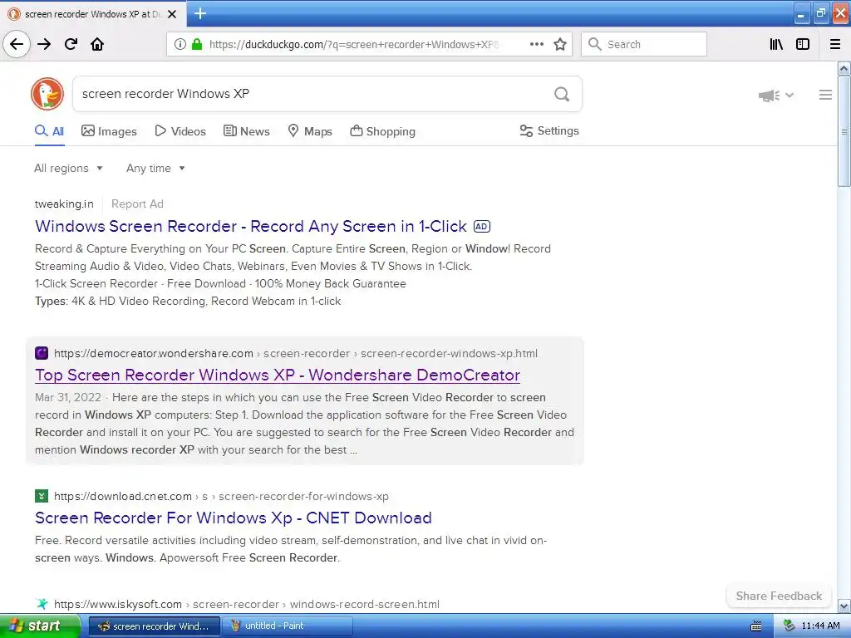
Task: Click tweaking.in advertiser link
Action: point(64,204)
